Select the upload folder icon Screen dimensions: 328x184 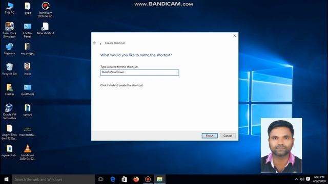tap(28, 110)
